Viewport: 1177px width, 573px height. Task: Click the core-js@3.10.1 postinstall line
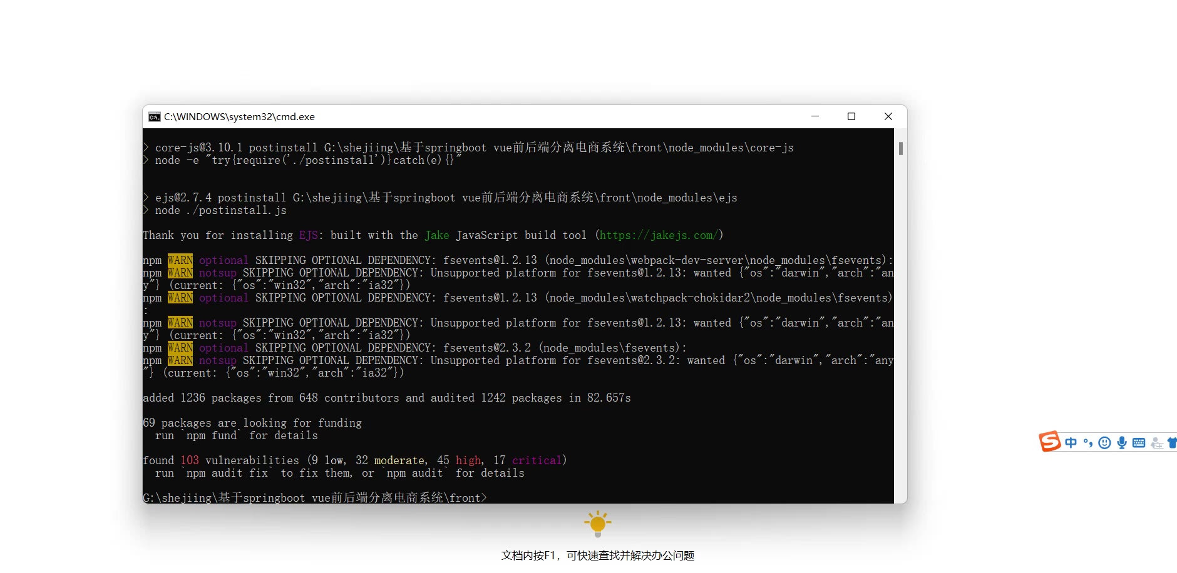tap(468, 148)
